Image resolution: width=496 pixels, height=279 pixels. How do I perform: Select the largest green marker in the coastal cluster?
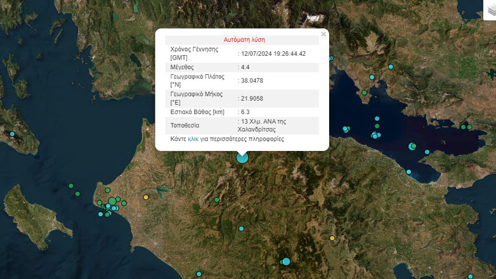pyautogui.click(x=112, y=201)
